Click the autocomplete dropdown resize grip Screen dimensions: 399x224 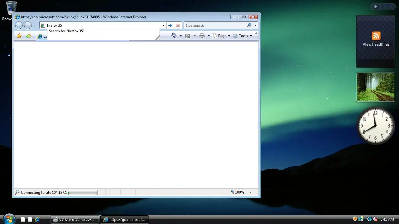pos(157,38)
